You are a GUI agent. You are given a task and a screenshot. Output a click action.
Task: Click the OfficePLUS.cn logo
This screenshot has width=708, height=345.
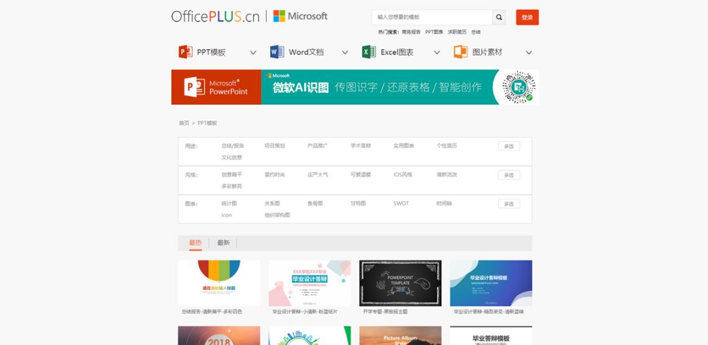[x=216, y=16]
